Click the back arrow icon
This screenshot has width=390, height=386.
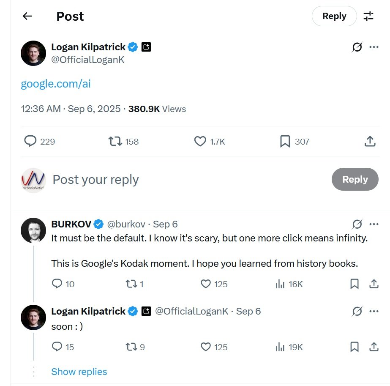(x=27, y=16)
